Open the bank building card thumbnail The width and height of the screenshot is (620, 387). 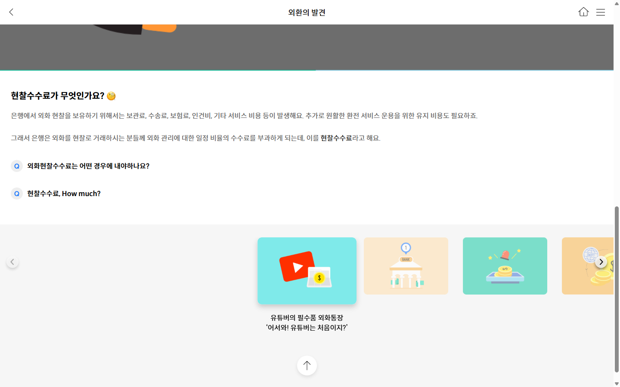(406, 266)
